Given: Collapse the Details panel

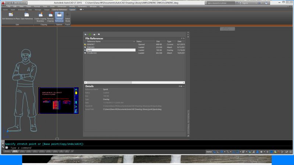Looking at the screenshot, I should click(184, 86).
